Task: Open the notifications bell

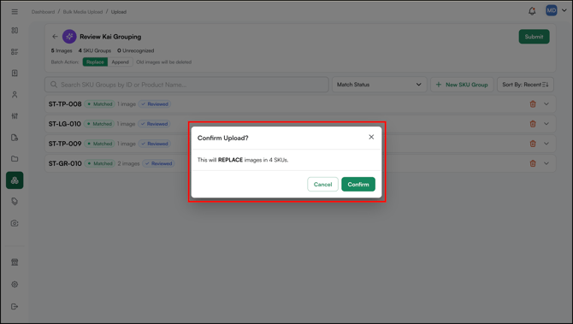Action: pos(532,11)
